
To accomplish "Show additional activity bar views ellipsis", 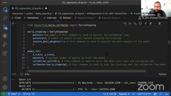I will pos(5,62).
